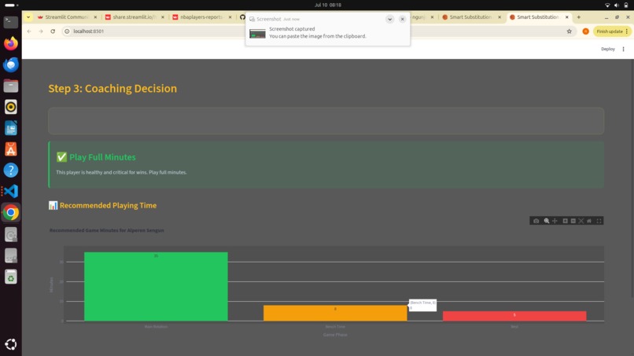Click the chart Zoom in button
Image resolution: width=634 pixels, height=356 pixels.
pyautogui.click(x=566, y=221)
